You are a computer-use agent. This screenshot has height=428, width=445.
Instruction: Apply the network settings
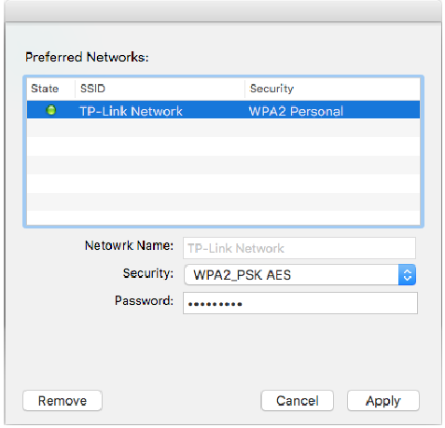coord(383,401)
